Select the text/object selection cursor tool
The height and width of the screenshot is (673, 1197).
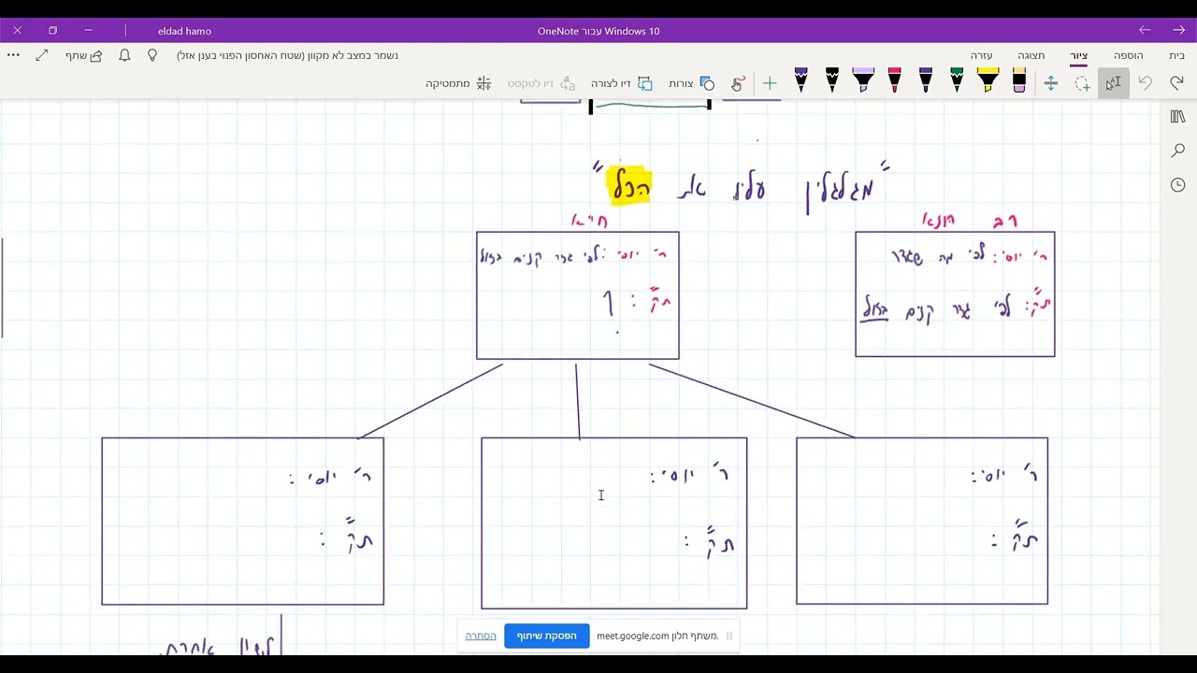point(1113,83)
